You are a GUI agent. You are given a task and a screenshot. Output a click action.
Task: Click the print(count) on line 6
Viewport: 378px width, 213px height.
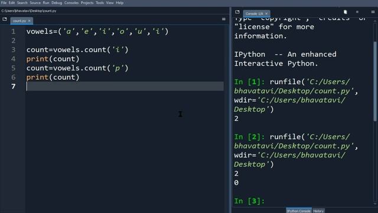click(53, 78)
